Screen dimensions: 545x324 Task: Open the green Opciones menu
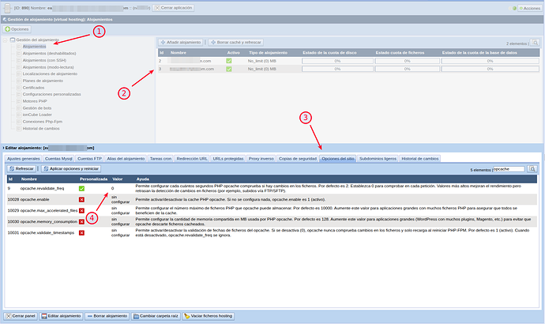click(x=17, y=28)
